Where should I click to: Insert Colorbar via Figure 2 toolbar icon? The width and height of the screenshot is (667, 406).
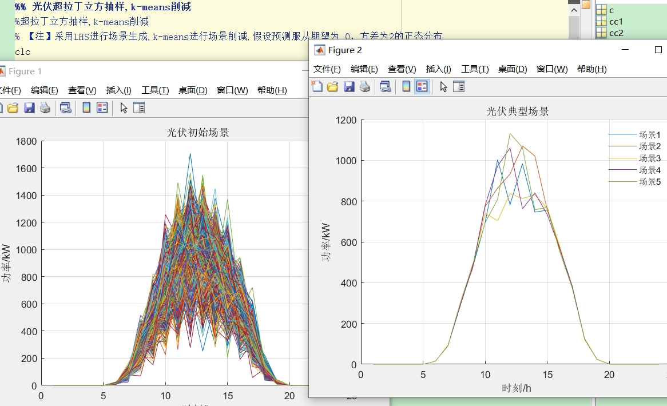pyautogui.click(x=406, y=87)
